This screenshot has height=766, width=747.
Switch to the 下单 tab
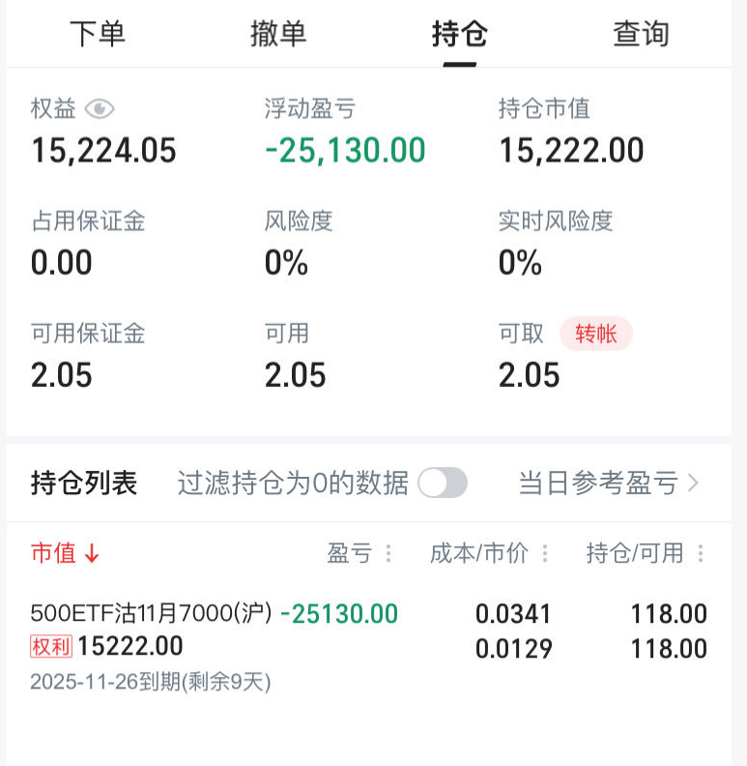click(x=98, y=35)
